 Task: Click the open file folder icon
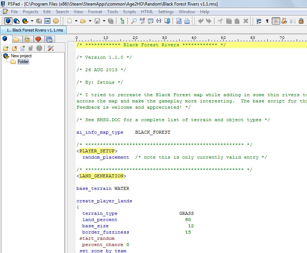coord(83,21)
